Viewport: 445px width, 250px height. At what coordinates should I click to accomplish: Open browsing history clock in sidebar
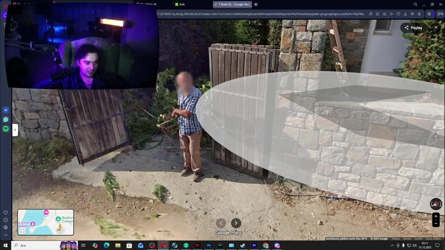pos(6,220)
